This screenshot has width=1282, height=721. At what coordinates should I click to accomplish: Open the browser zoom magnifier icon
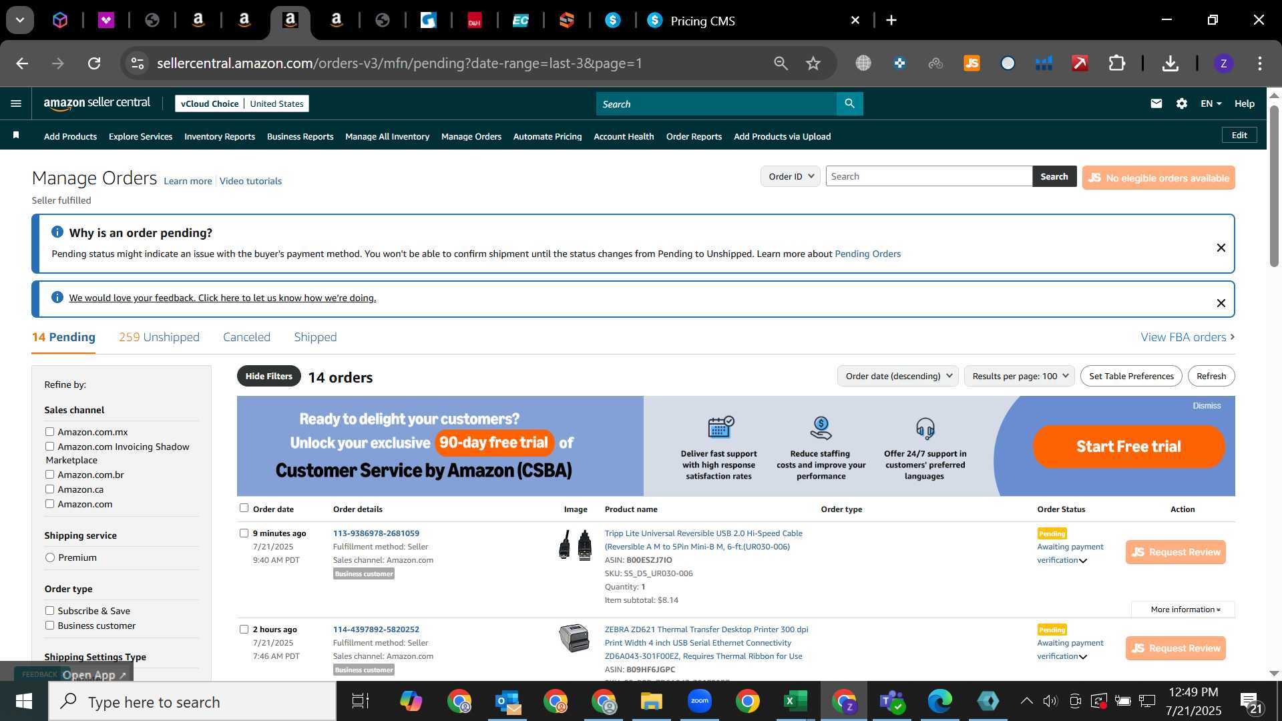coord(781,63)
